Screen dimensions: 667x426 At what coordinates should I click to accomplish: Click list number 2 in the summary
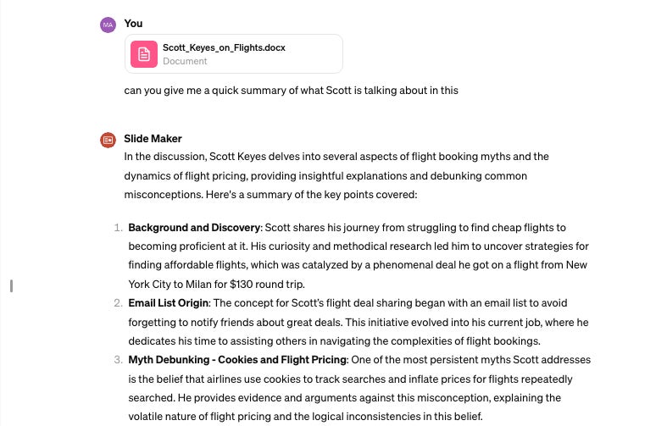coord(118,303)
